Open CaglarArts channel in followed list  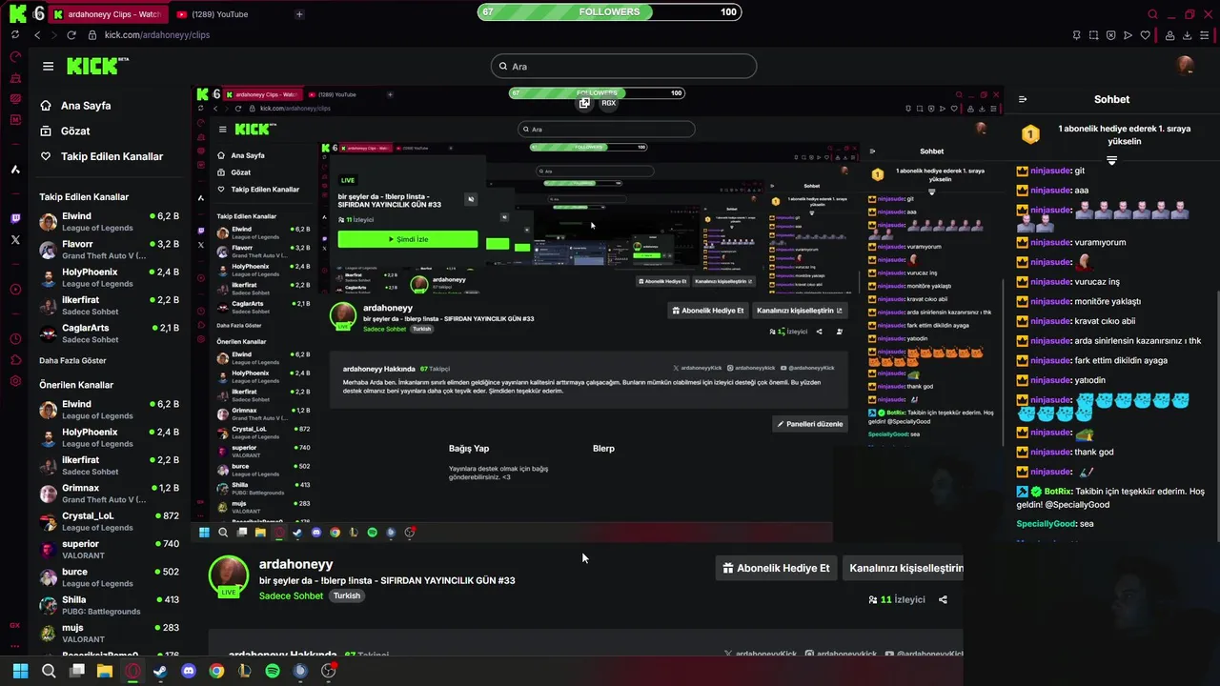[x=109, y=333]
